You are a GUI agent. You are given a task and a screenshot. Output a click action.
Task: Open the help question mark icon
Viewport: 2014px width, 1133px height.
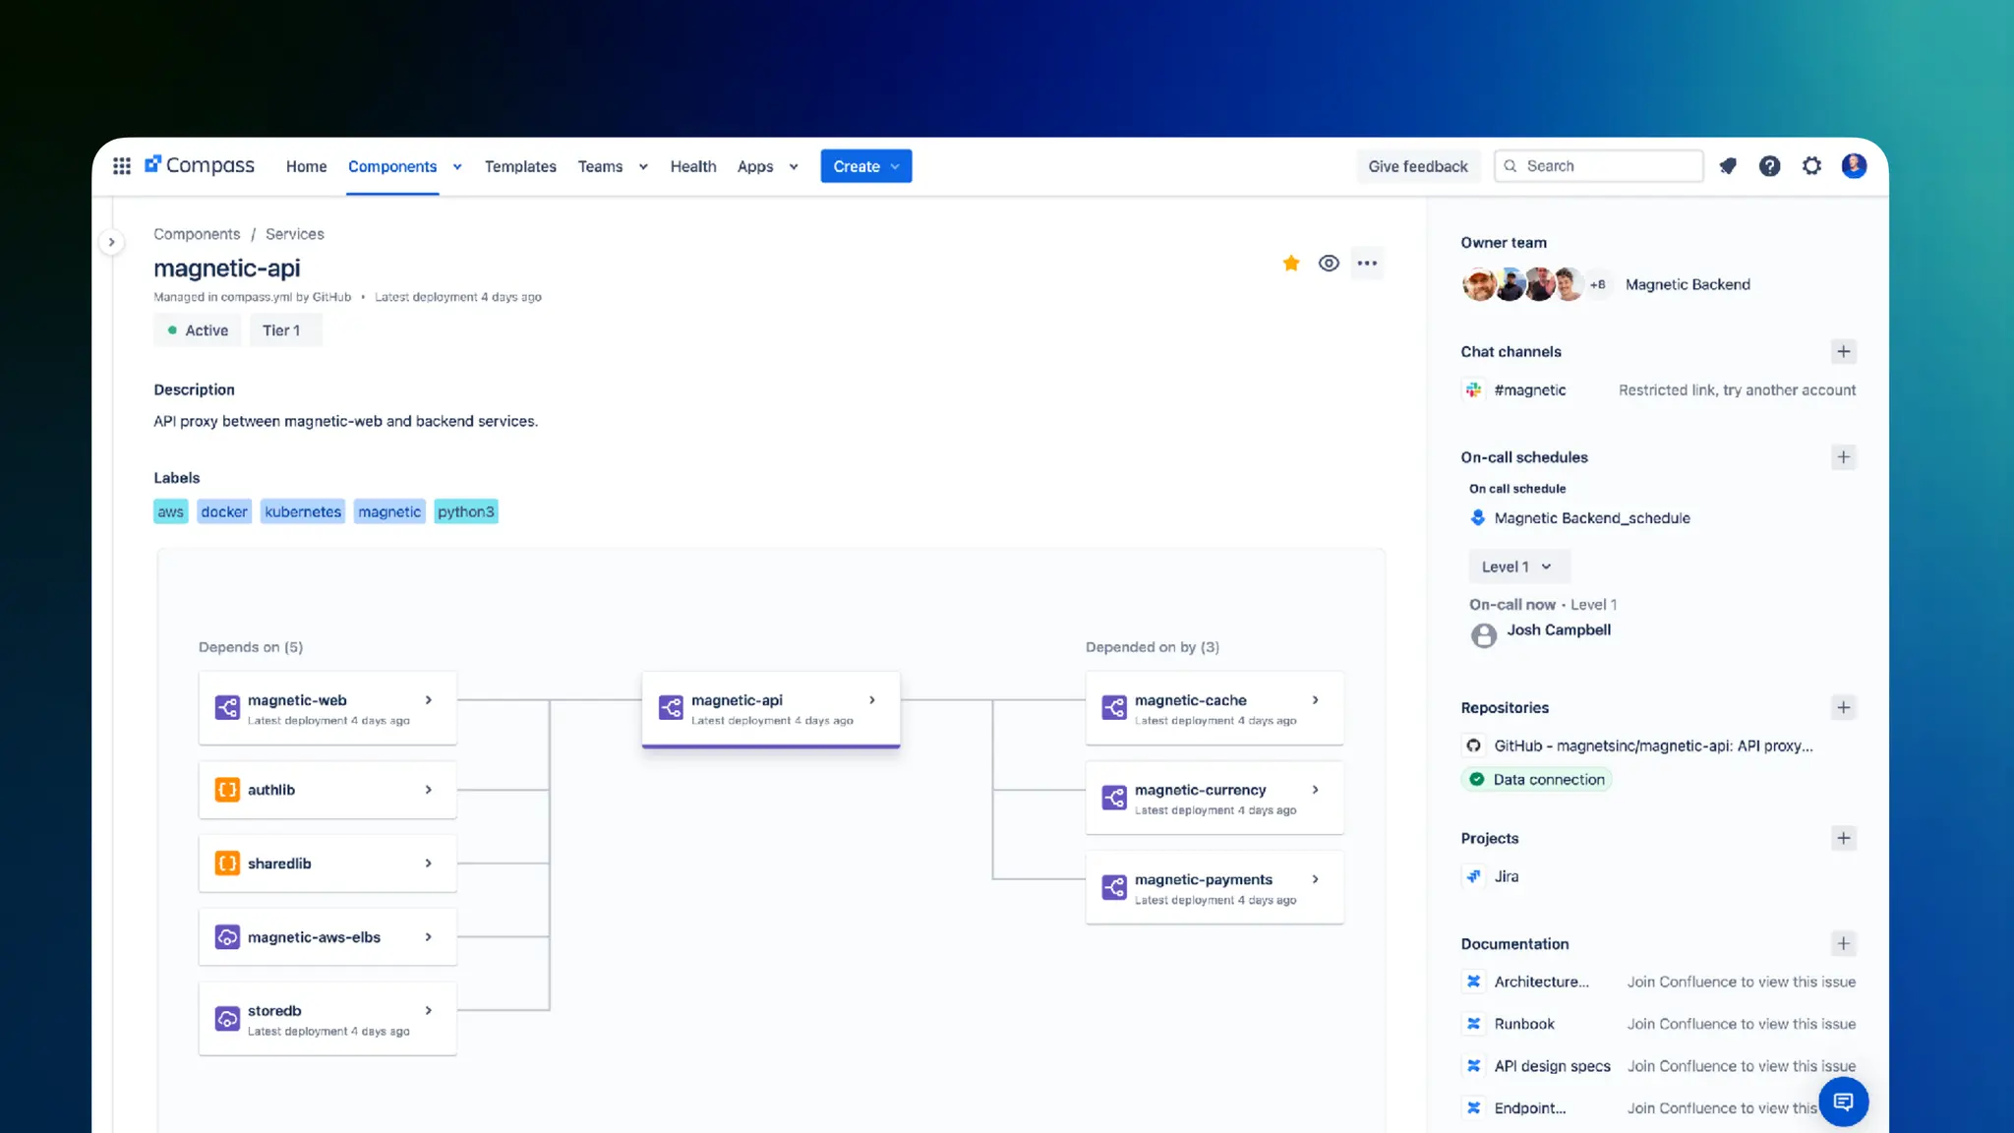click(1769, 166)
